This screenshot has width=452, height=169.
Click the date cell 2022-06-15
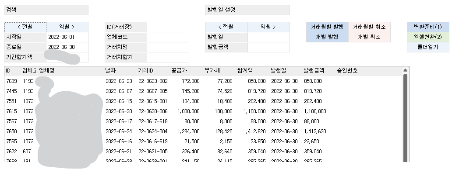(x=119, y=101)
